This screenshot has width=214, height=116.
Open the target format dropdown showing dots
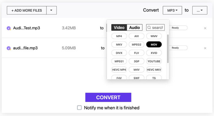tap(200, 10)
